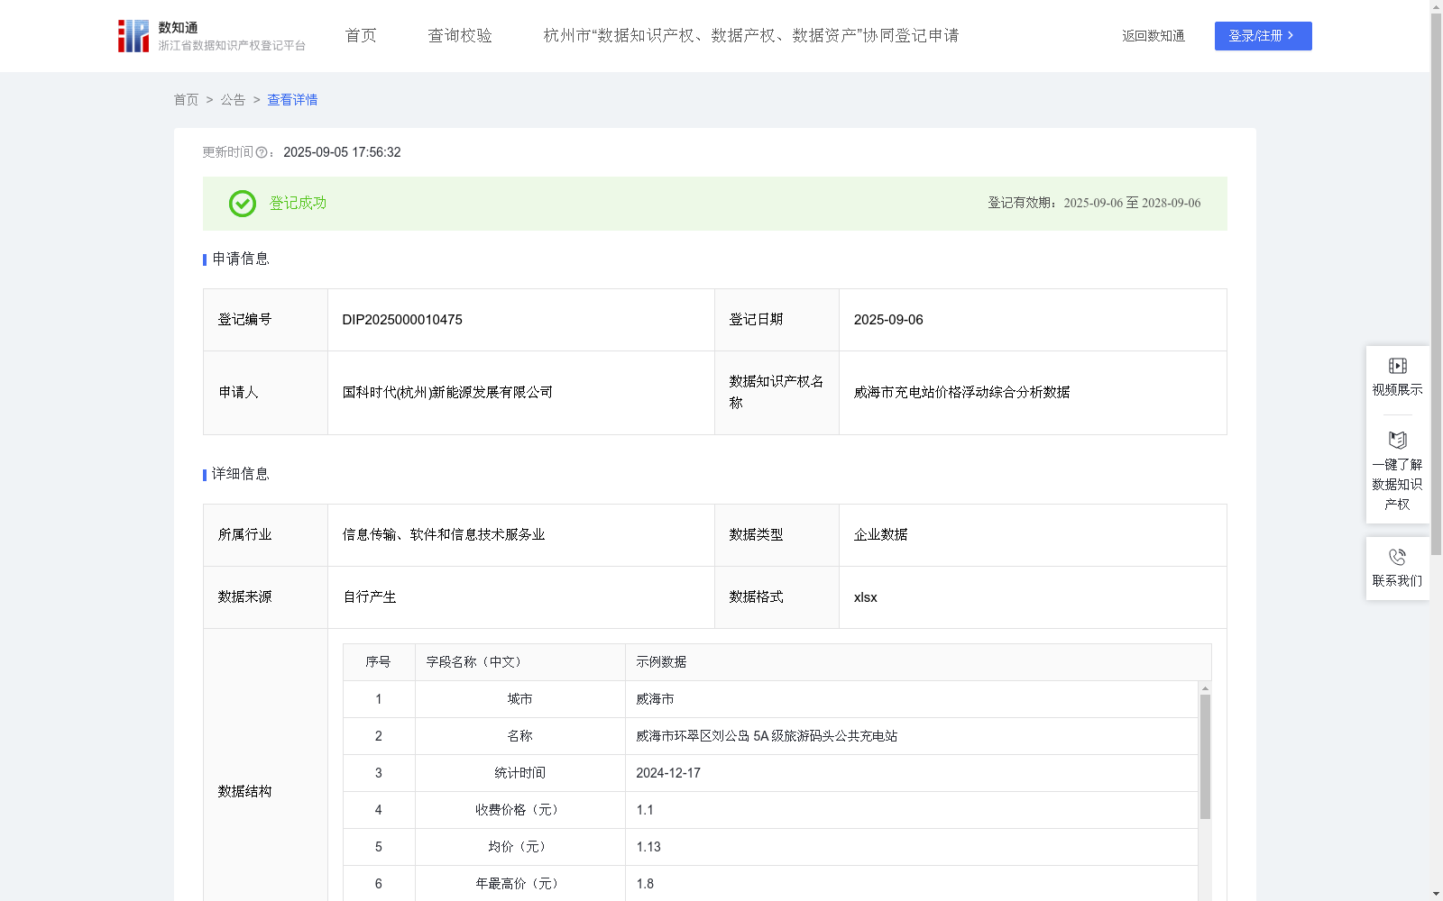1443x901 pixels.
Task: Click the 数知通 logo icon
Action: pos(133,35)
